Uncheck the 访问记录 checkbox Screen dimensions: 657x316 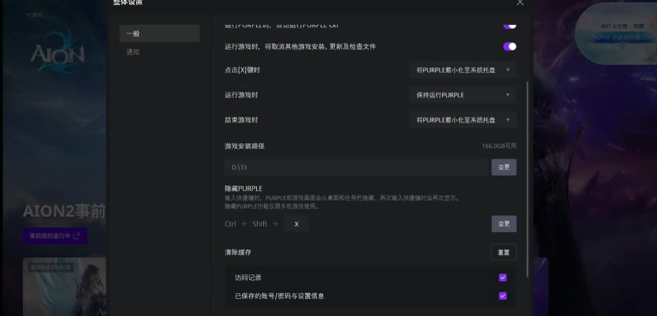click(x=502, y=278)
